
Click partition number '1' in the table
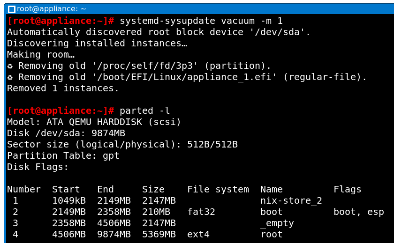(x=15, y=200)
